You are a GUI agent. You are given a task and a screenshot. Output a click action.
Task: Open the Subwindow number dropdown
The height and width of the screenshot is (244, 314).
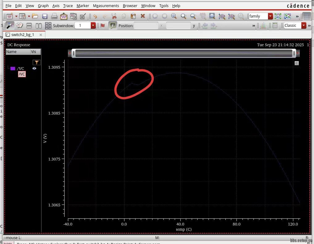pyautogui.click(x=93, y=25)
